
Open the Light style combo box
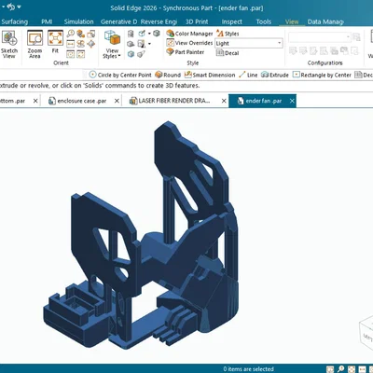(x=249, y=43)
